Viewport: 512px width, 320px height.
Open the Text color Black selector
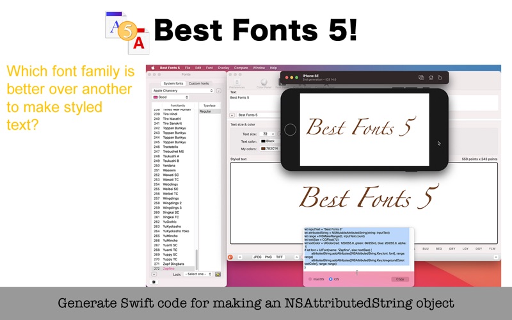[x=269, y=141]
